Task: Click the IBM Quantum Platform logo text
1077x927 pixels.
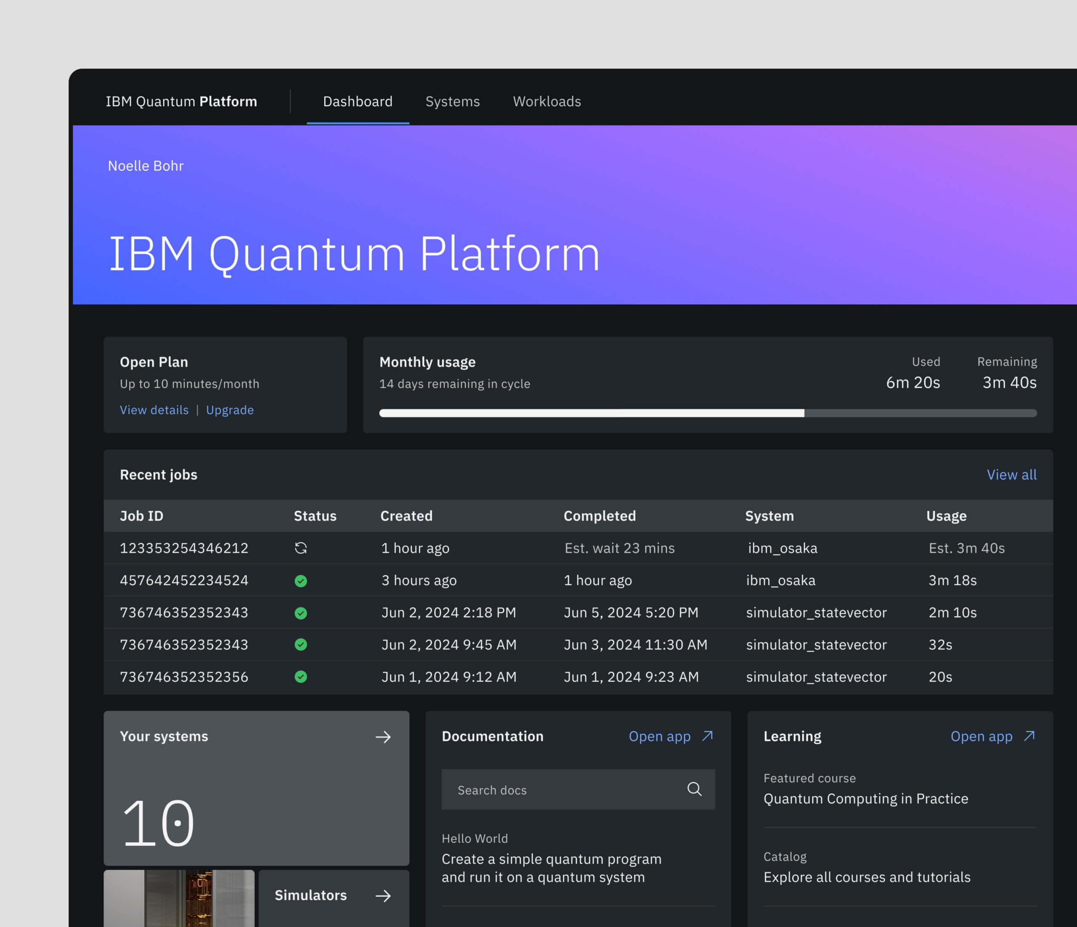Action: (181, 101)
